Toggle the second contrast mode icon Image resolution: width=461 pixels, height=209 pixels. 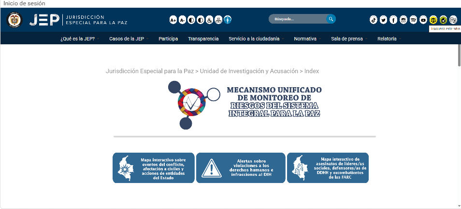pyautogui.click(x=200, y=20)
